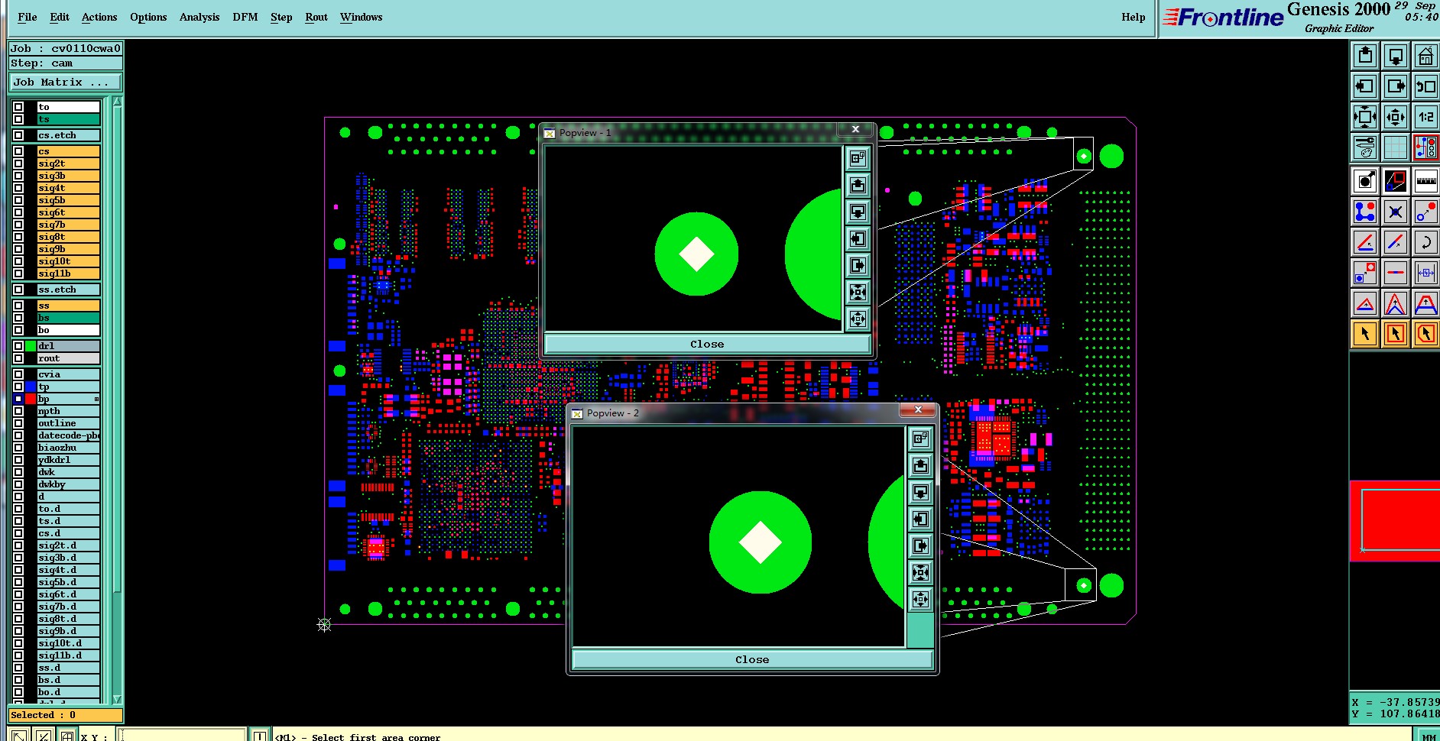This screenshot has height=741, width=1440.
Task: Toggle checkbox for layer cs.etch
Action: (x=18, y=135)
